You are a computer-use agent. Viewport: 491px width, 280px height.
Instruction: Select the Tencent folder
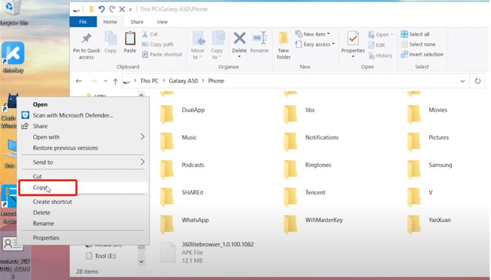(305, 196)
